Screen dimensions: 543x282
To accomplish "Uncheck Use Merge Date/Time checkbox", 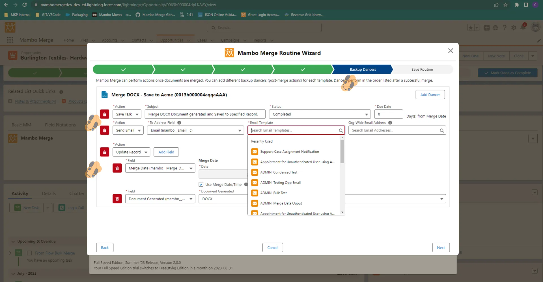I will click(x=201, y=184).
